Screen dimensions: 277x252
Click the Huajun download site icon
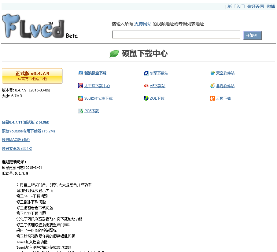click(x=146, y=73)
